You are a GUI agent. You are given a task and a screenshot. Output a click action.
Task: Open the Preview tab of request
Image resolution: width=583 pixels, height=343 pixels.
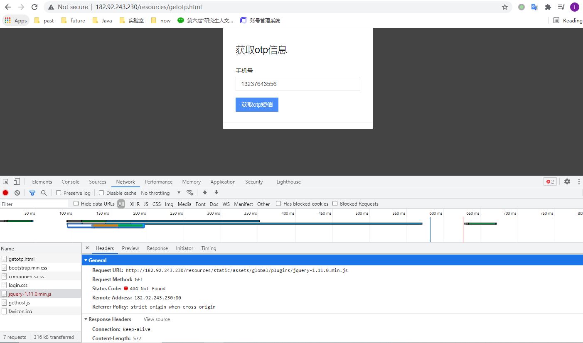(130, 248)
